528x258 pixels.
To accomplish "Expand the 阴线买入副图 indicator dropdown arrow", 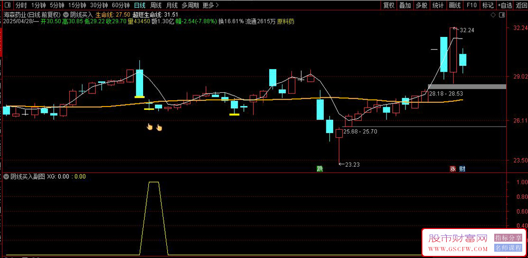I will pyautogui.click(x=6, y=176).
